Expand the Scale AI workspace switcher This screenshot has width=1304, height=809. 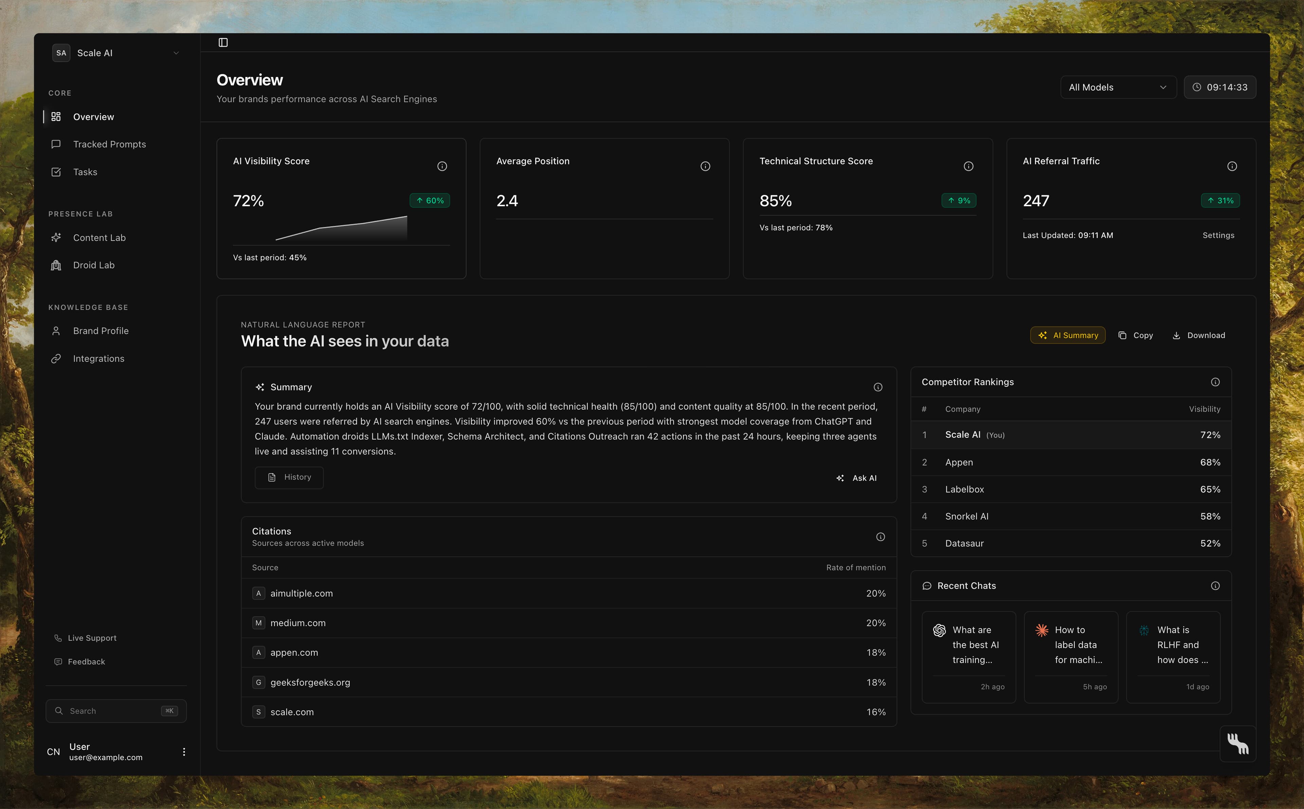pyautogui.click(x=116, y=53)
